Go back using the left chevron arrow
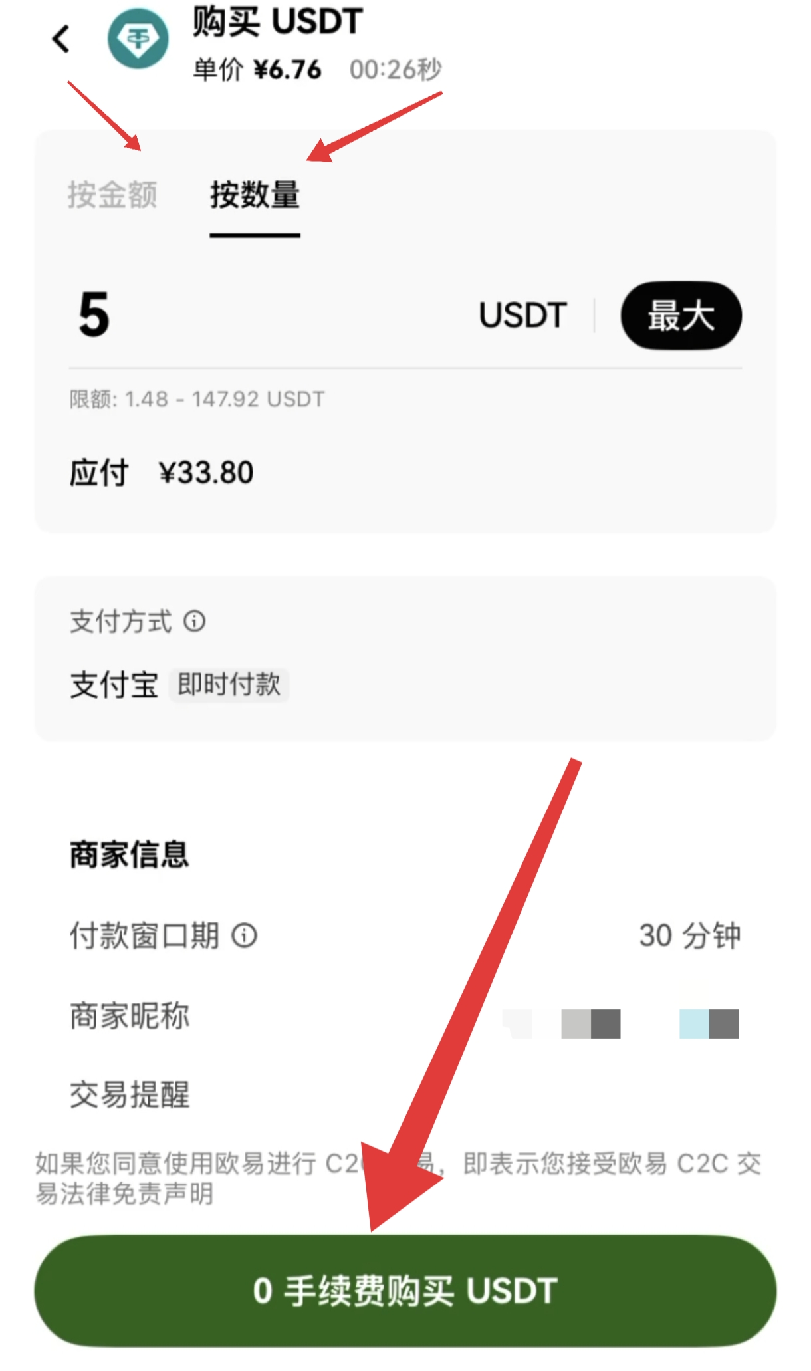This screenshot has height=1371, width=811. (61, 39)
